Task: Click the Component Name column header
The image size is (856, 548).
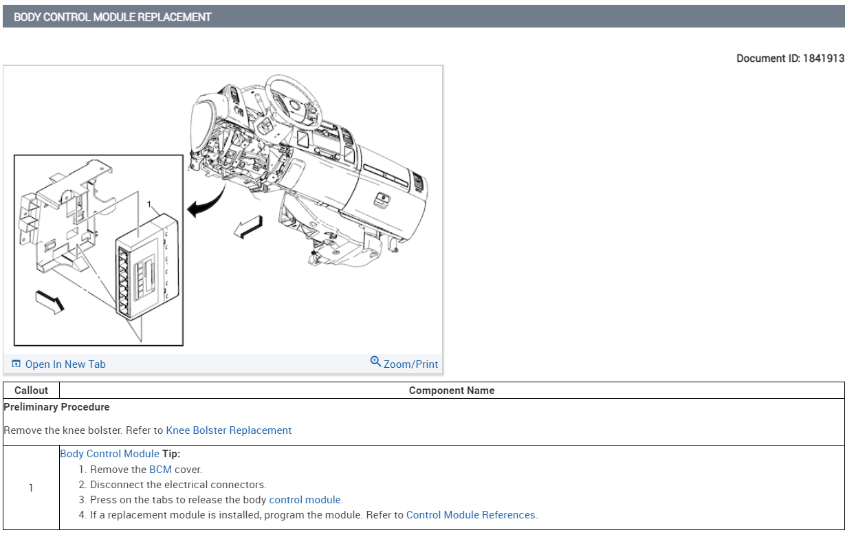Action: point(451,391)
